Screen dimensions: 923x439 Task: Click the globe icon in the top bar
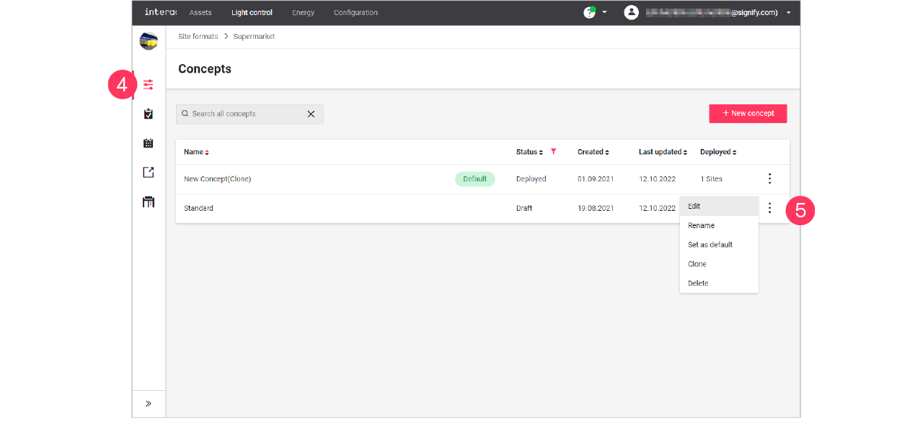coord(590,12)
